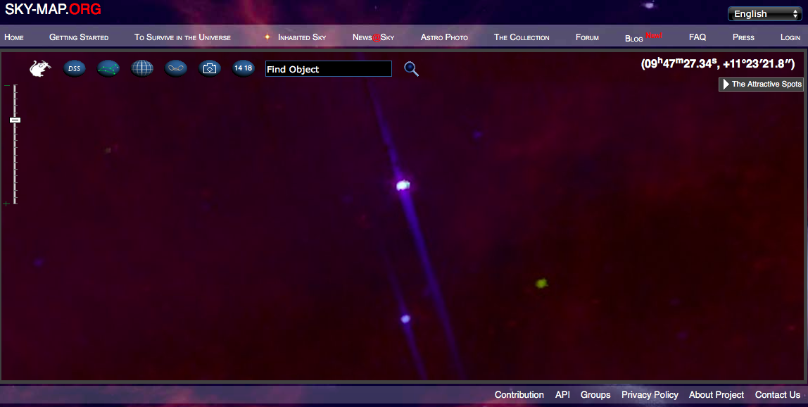This screenshot has height=407, width=808.
Task: Open the News@Sky menu item
Action: click(x=372, y=37)
